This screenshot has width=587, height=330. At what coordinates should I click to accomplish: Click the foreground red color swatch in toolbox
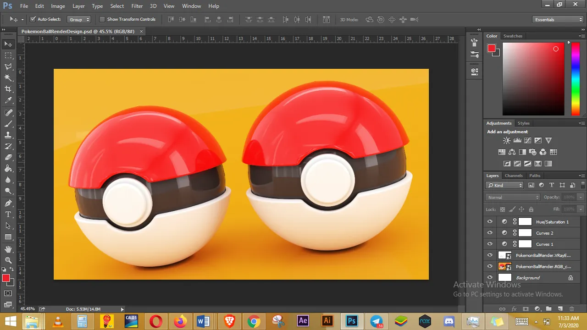coord(6,278)
